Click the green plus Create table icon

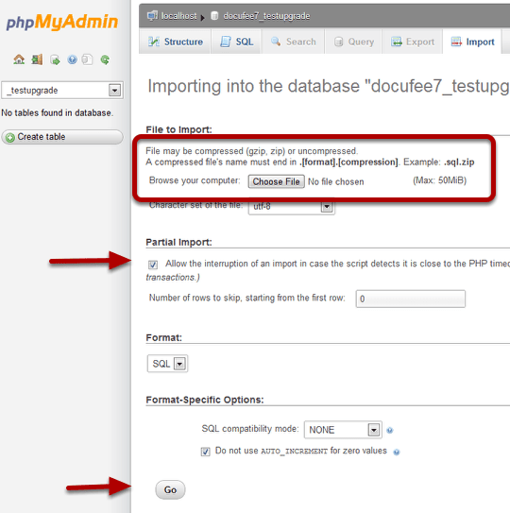click(10, 137)
